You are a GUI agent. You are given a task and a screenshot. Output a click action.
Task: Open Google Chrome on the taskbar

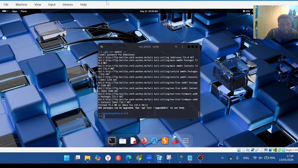pyautogui.click(x=139, y=158)
